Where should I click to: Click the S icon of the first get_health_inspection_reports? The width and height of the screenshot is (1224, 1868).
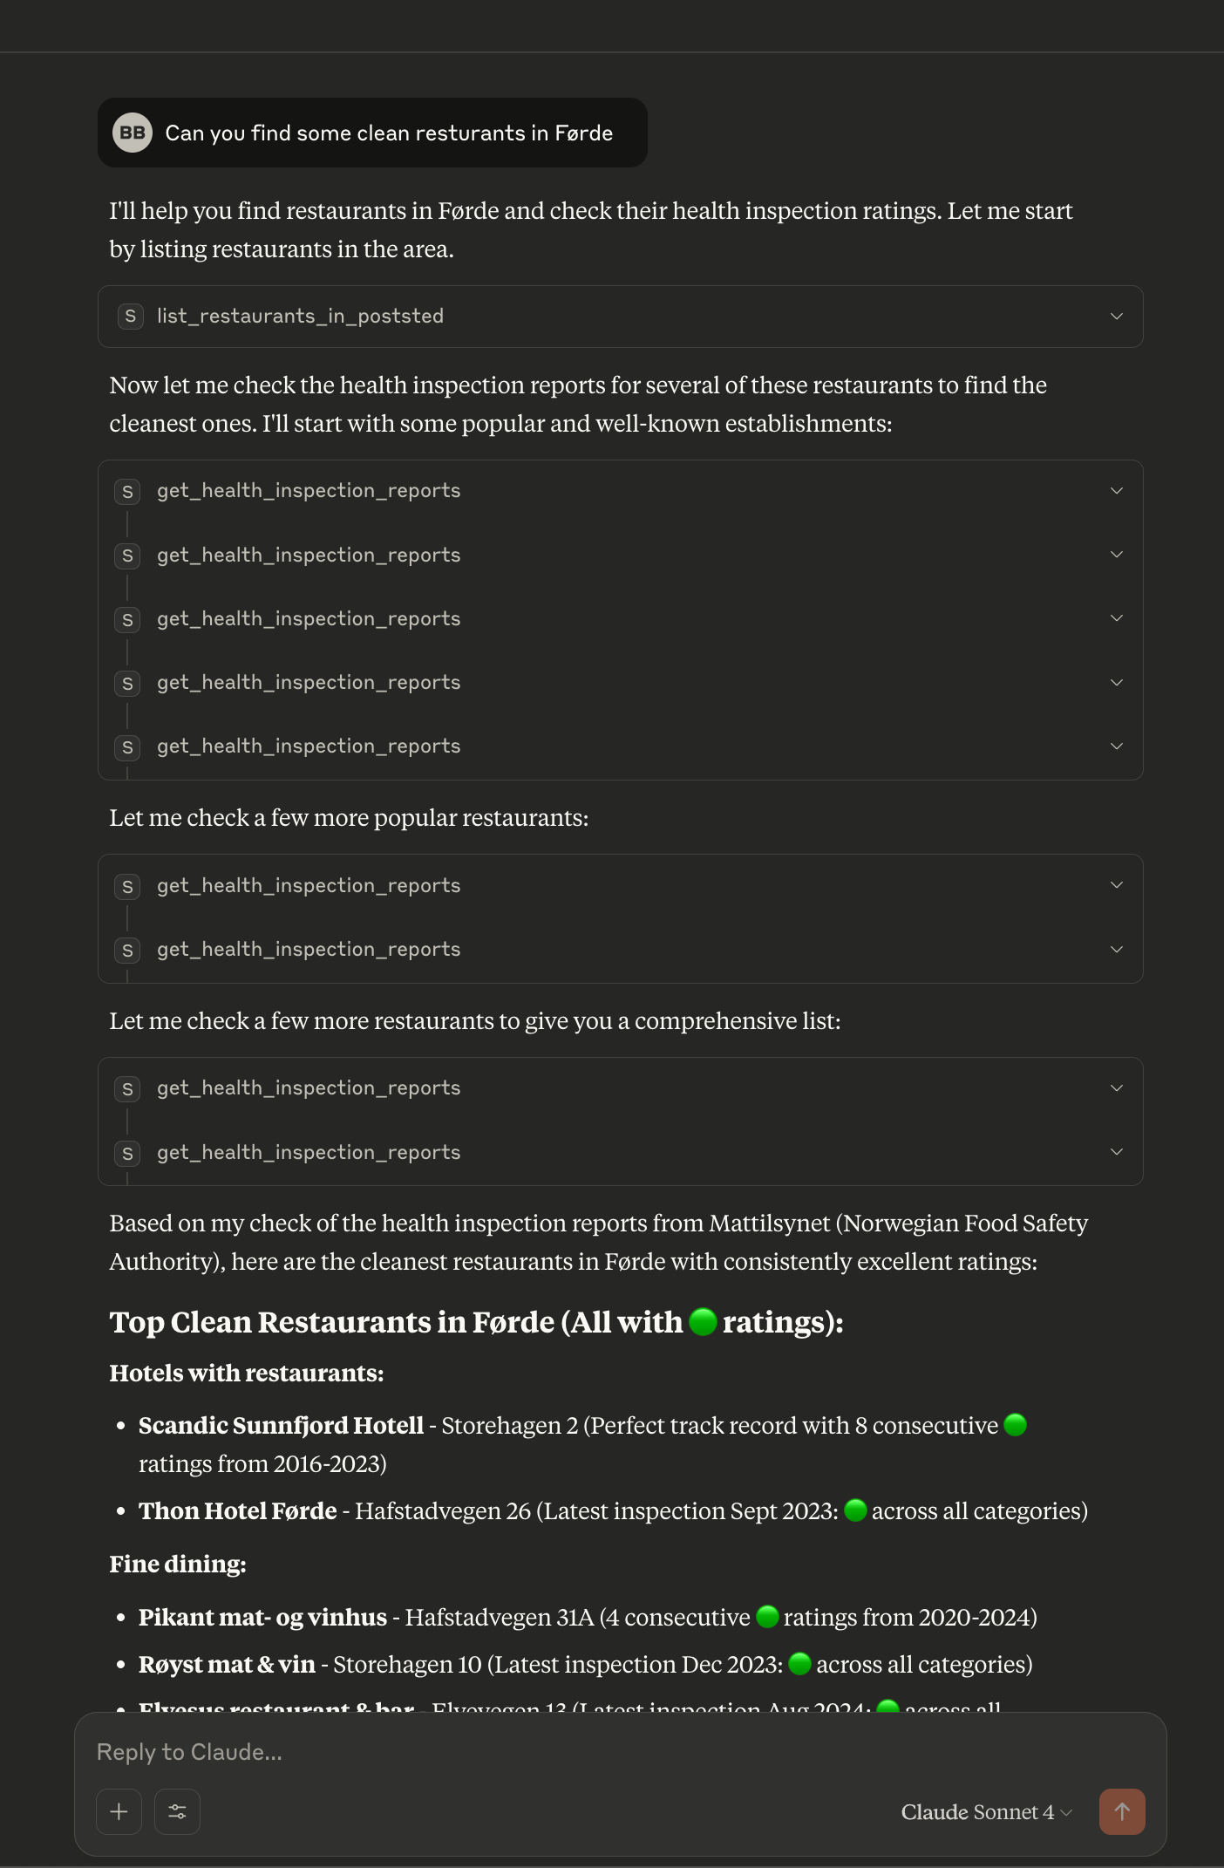coord(128,491)
